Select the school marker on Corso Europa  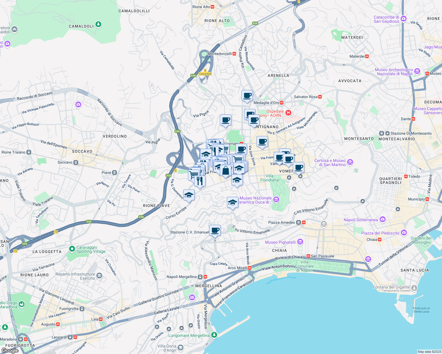[x=189, y=195]
